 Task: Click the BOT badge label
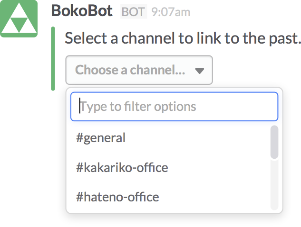(133, 12)
